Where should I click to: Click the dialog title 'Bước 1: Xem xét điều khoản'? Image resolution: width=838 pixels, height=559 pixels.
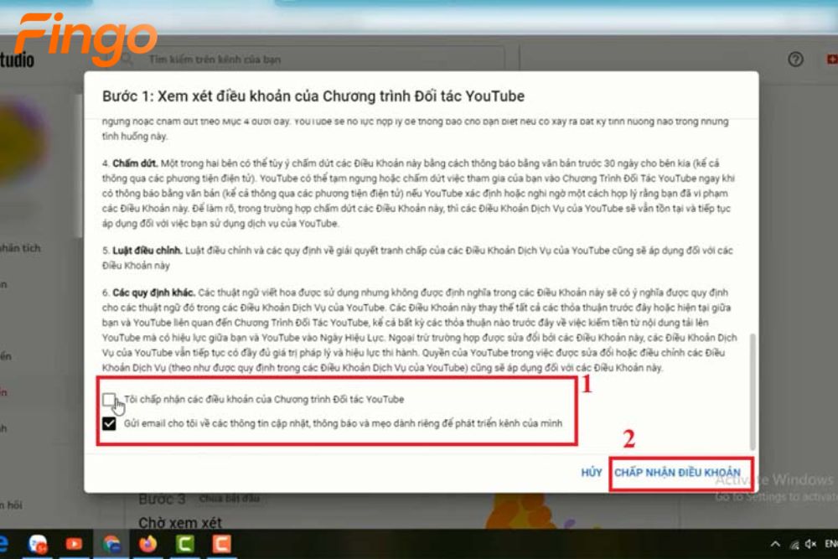point(313,96)
